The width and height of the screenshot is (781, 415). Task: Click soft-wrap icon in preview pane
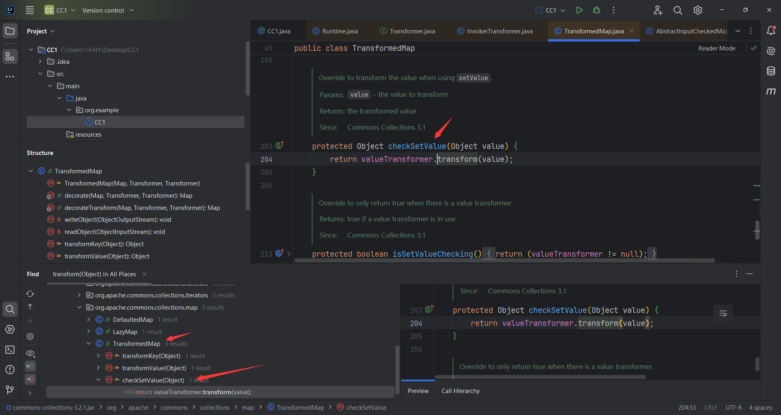tap(723, 313)
